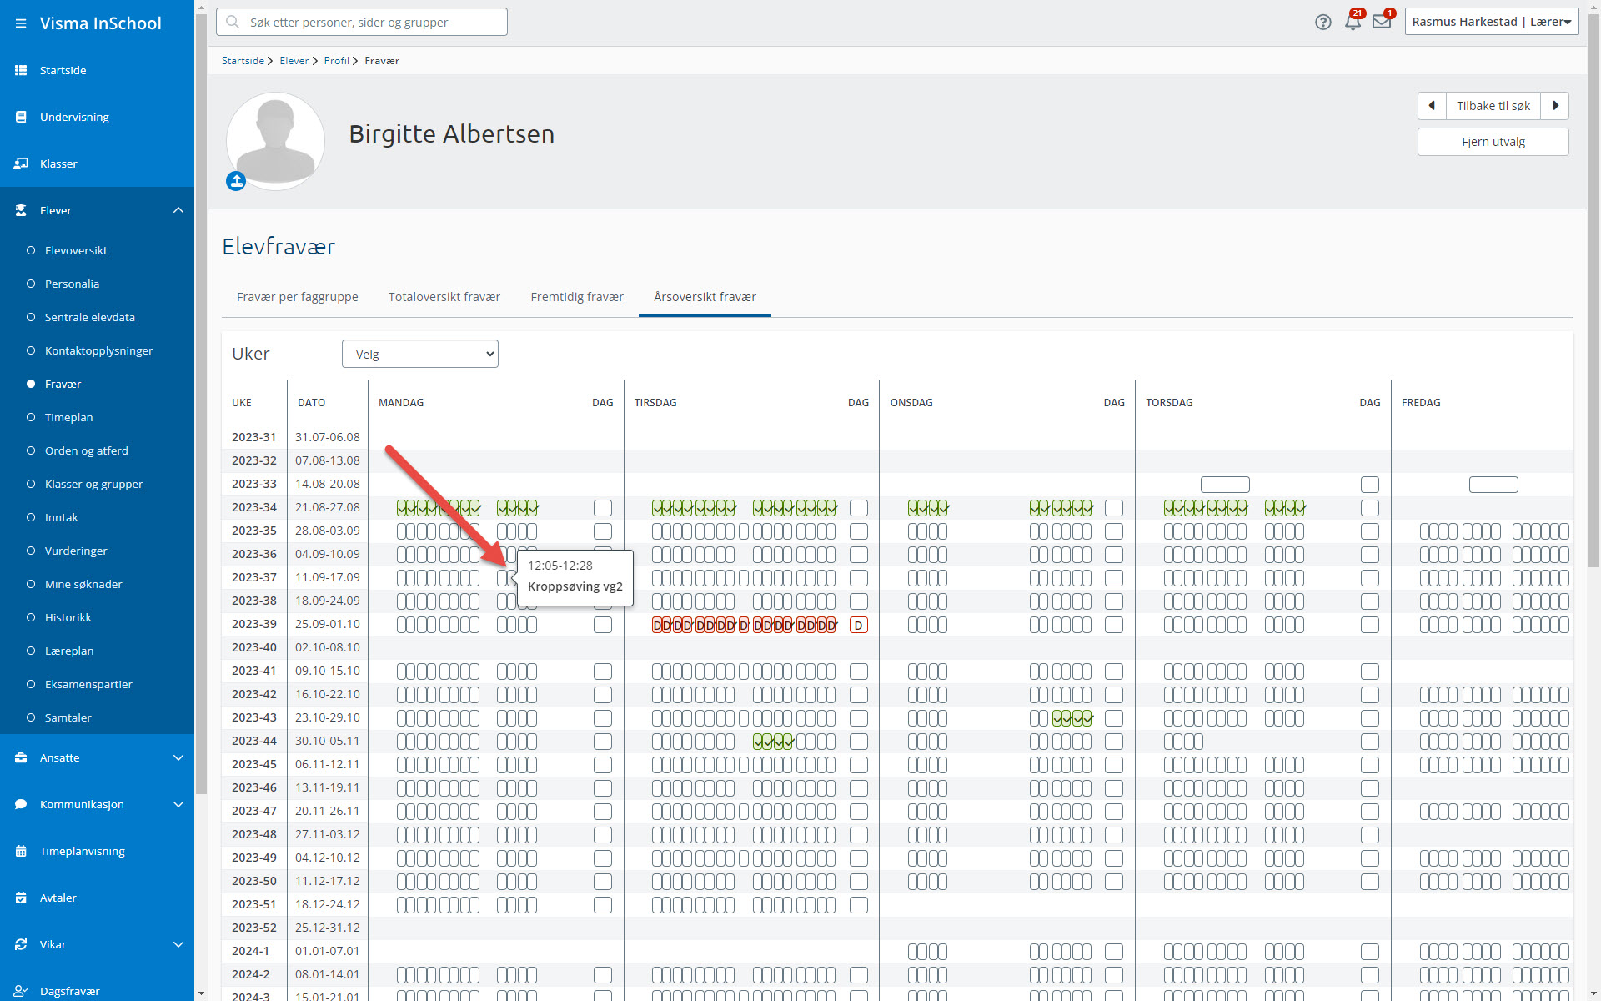Select the Årsoversikt fravær tab
The height and width of the screenshot is (1001, 1601).
point(705,297)
